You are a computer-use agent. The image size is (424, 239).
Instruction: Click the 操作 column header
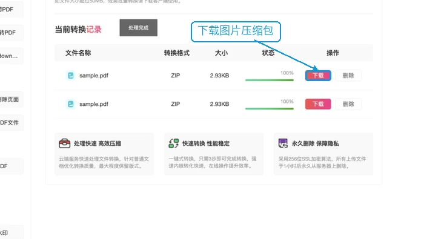pos(333,53)
